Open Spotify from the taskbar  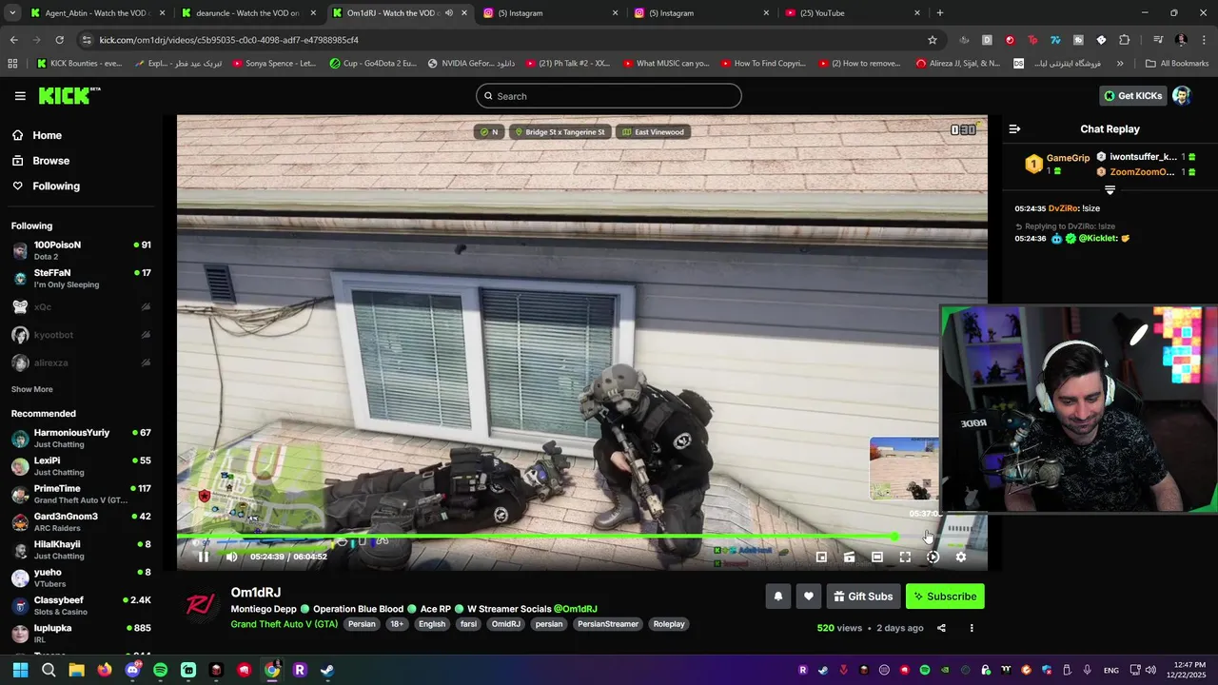tap(160, 670)
